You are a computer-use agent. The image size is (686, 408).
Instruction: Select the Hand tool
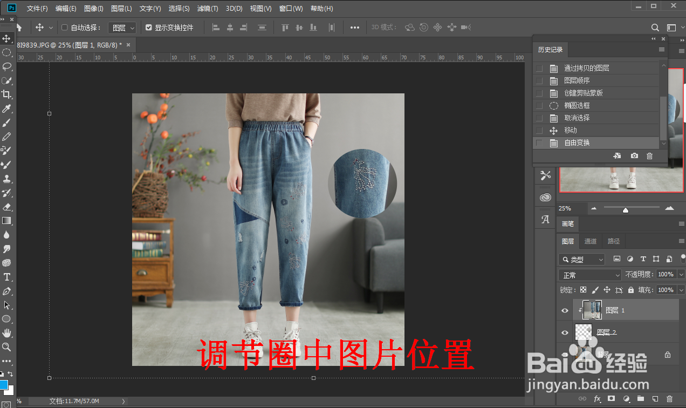(6, 333)
